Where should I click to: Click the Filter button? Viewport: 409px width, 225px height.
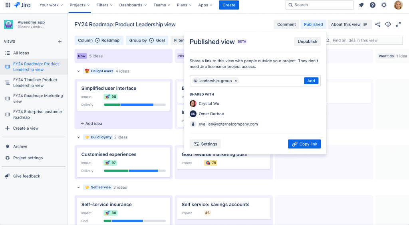178,40
